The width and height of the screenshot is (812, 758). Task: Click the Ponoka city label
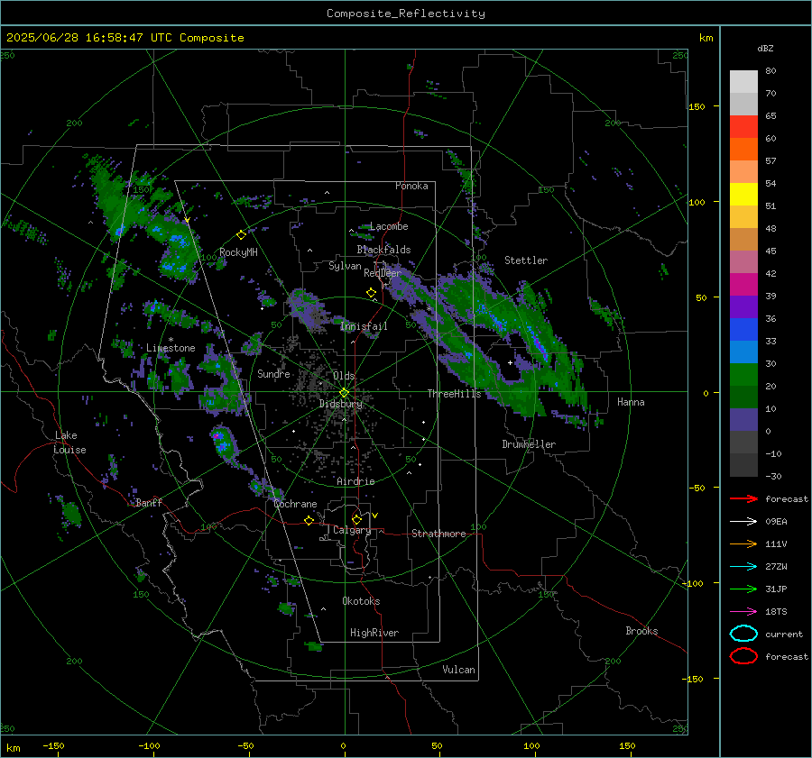pyautogui.click(x=411, y=186)
